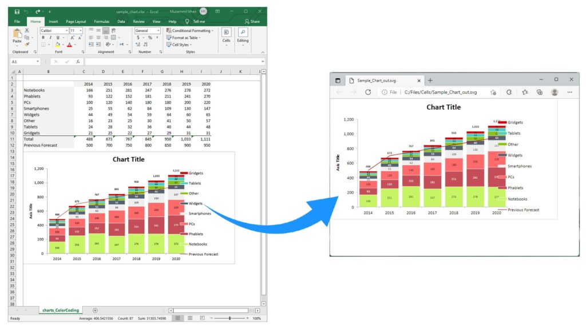Apply the Percent Style number format
This screenshot has width=586, height=329.
pos(150,37)
